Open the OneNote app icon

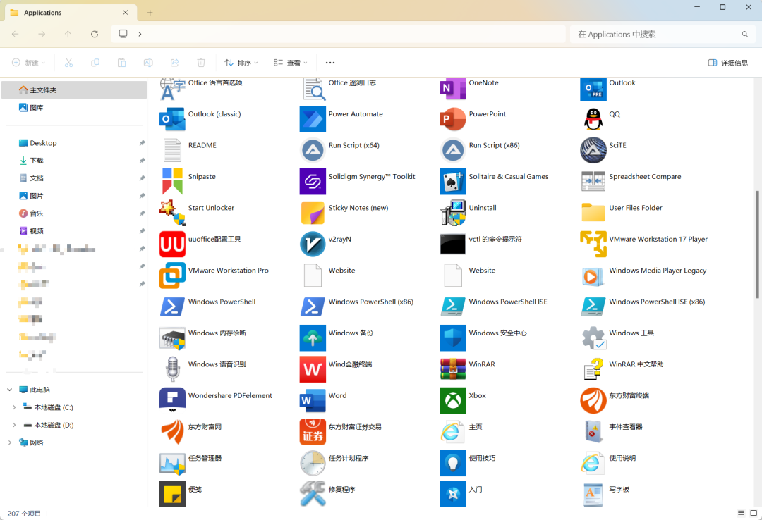click(x=452, y=88)
